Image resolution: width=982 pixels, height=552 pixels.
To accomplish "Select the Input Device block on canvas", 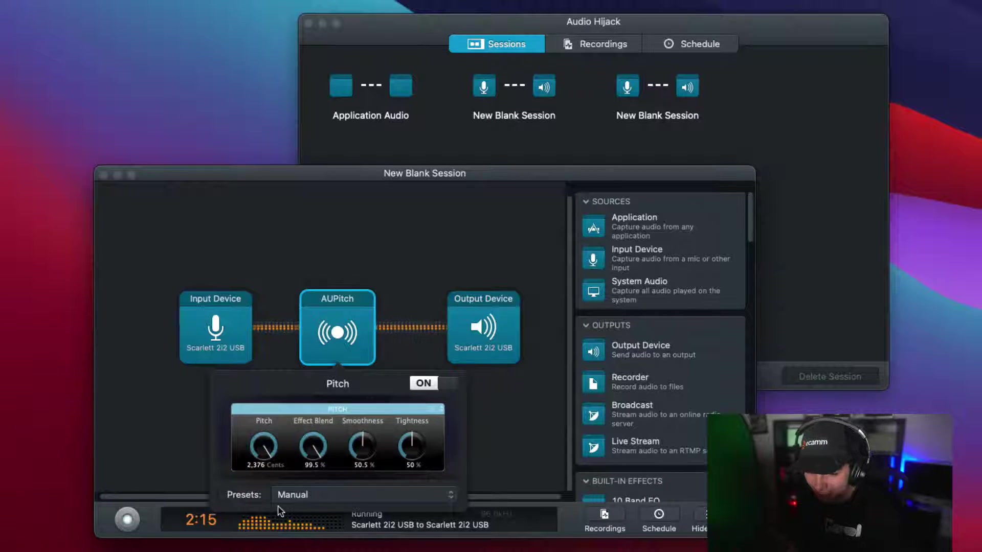I will (x=215, y=327).
